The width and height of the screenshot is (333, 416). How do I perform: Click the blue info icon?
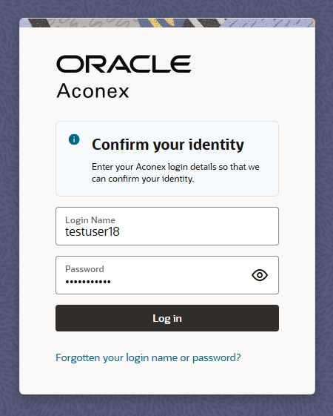click(74, 139)
